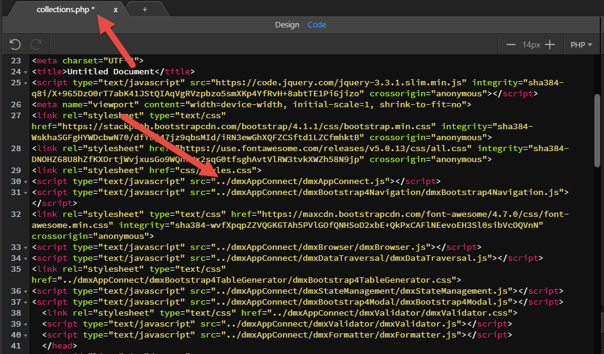Image resolution: width=604 pixels, height=354 pixels.
Task: Click line number 27 in the gutter
Action: tap(16, 116)
